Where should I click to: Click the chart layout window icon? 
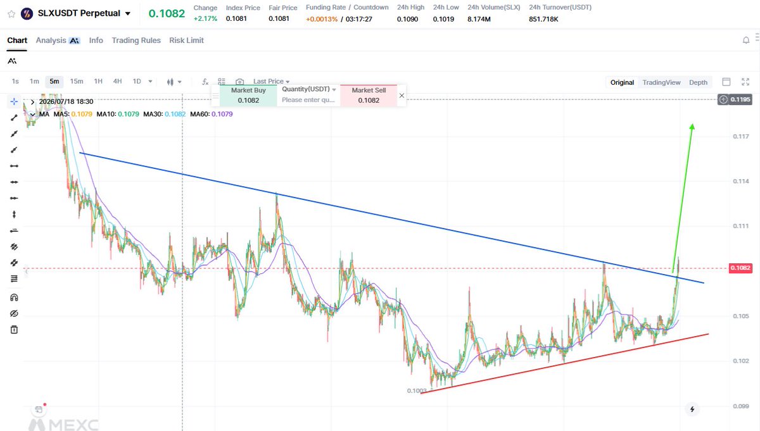(726, 82)
